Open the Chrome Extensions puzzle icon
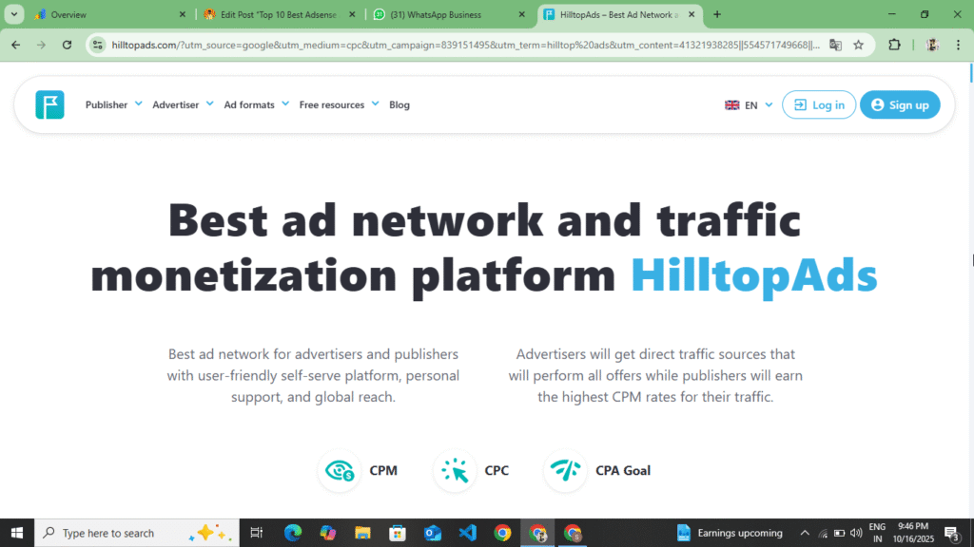Screen dimensions: 974x547 [893, 45]
